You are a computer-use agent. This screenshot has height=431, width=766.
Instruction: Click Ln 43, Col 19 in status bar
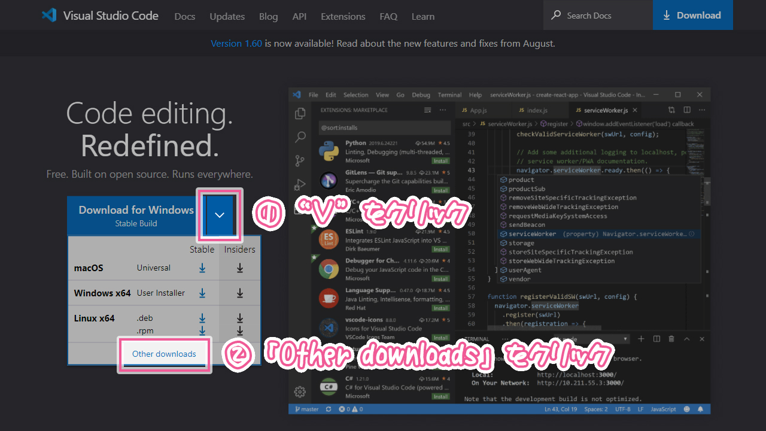561,409
